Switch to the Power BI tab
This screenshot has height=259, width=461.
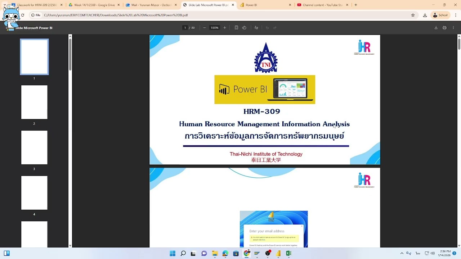[266, 5]
